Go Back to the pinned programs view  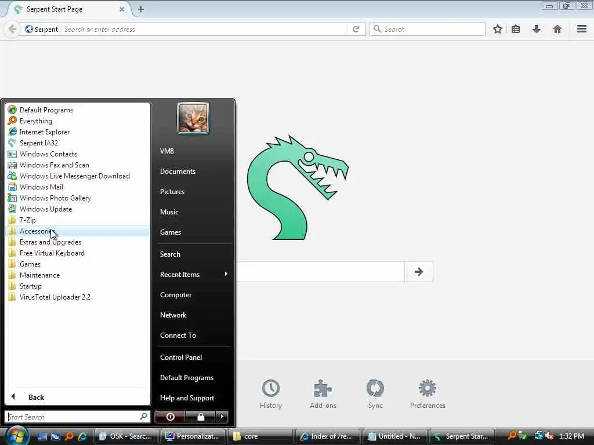pos(78,397)
